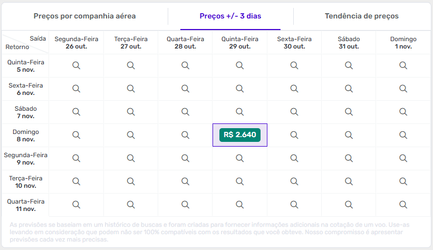The width and height of the screenshot is (433, 250).
Task: Click magnifier for 27 out. and 11 nov.
Action: point(131,205)
